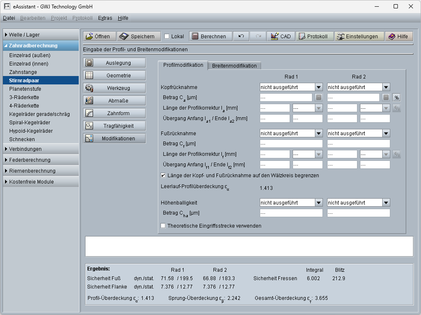Click the Speichern save icon button

139,37
